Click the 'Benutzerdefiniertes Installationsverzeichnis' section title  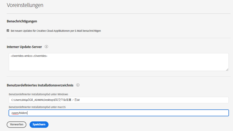click(x=40, y=85)
